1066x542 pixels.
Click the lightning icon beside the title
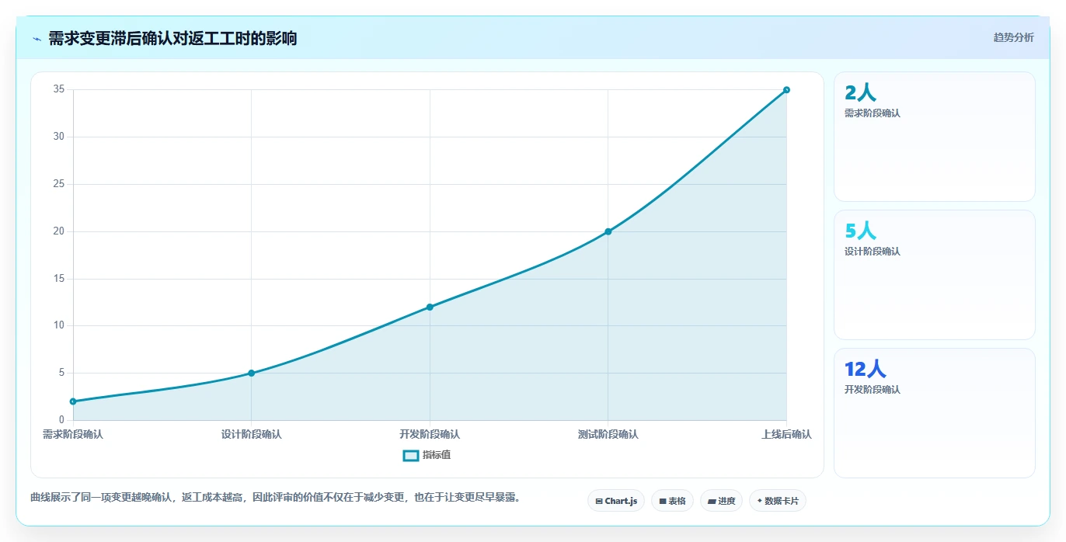click(x=37, y=38)
